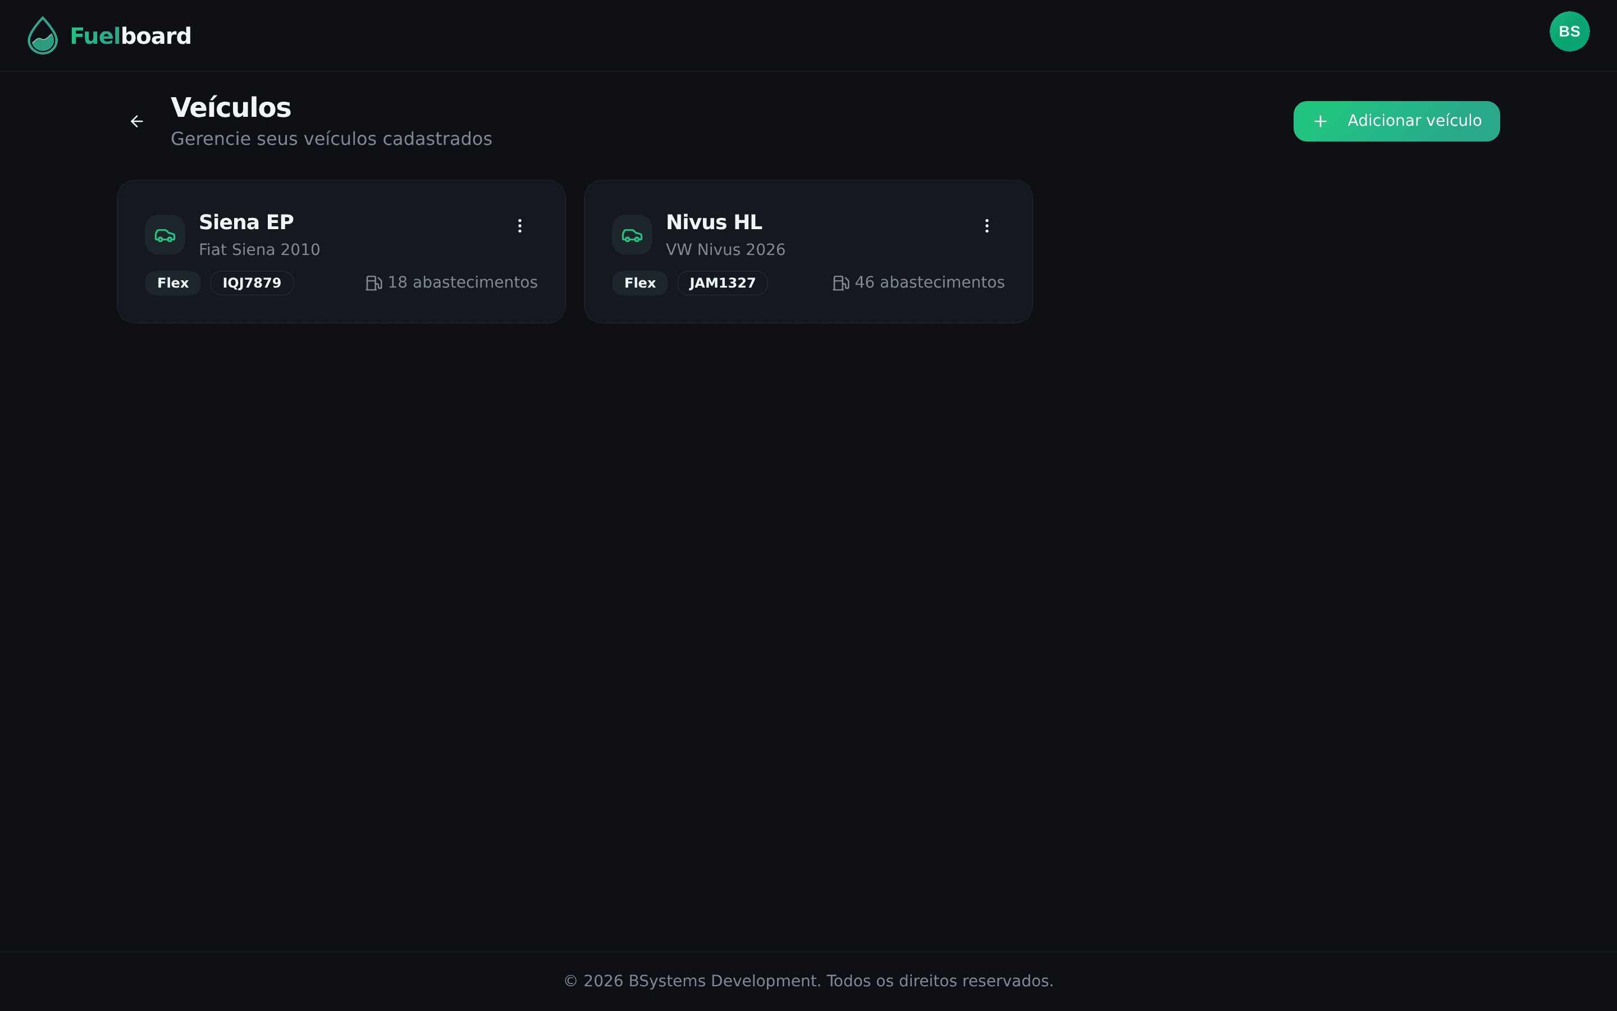Click the Adicionar veículo button

click(x=1396, y=121)
